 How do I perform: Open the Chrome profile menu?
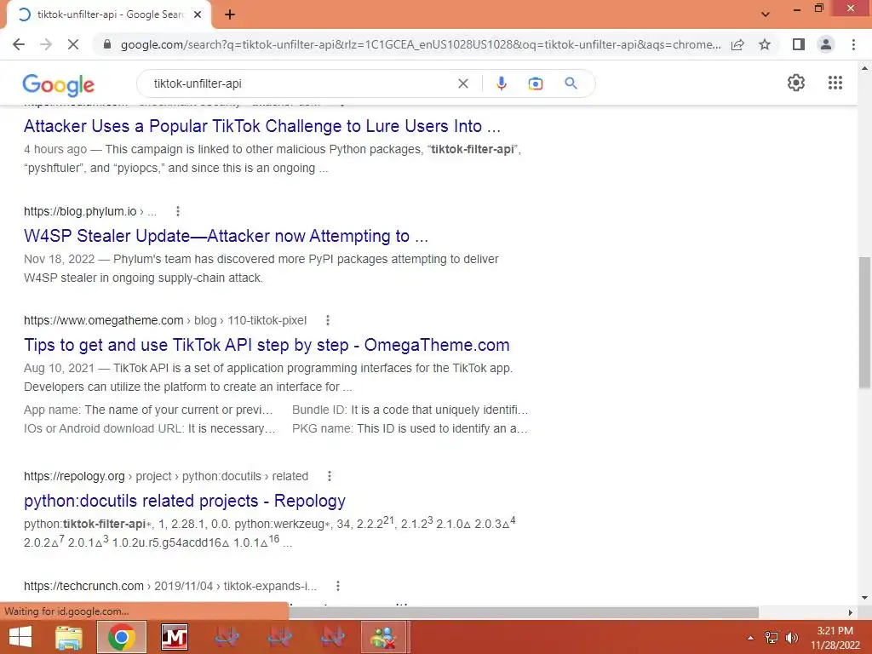point(826,44)
